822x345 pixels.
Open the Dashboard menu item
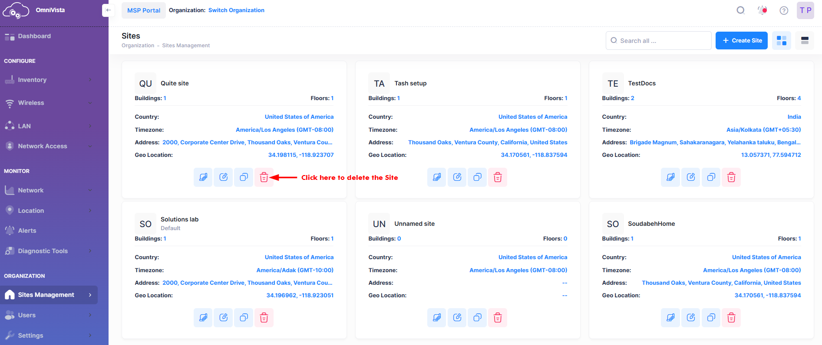(34, 36)
